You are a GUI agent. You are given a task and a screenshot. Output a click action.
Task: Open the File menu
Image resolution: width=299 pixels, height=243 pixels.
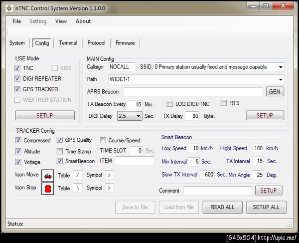point(17,21)
